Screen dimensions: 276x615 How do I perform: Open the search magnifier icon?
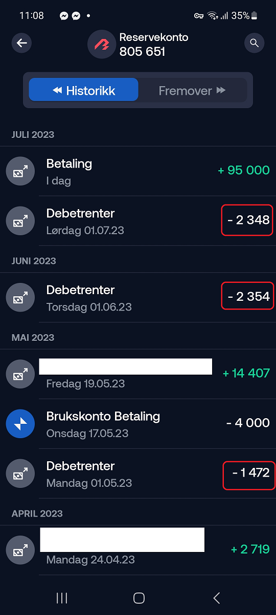point(254,43)
